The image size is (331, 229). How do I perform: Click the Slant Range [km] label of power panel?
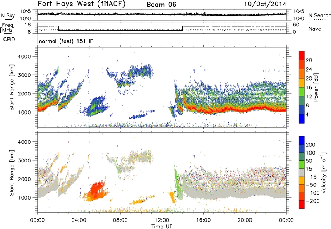pos(12,87)
